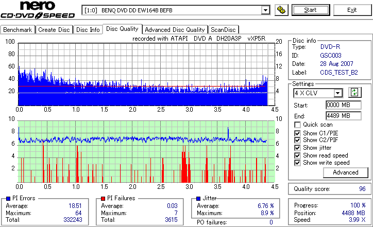Click the disc label CDS_TEST_B2

click(x=339, y=73)
